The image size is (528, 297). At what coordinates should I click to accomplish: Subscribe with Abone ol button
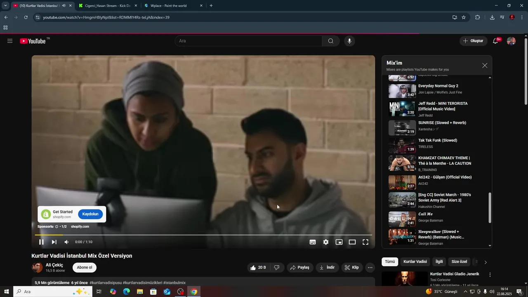coord(85,268)
